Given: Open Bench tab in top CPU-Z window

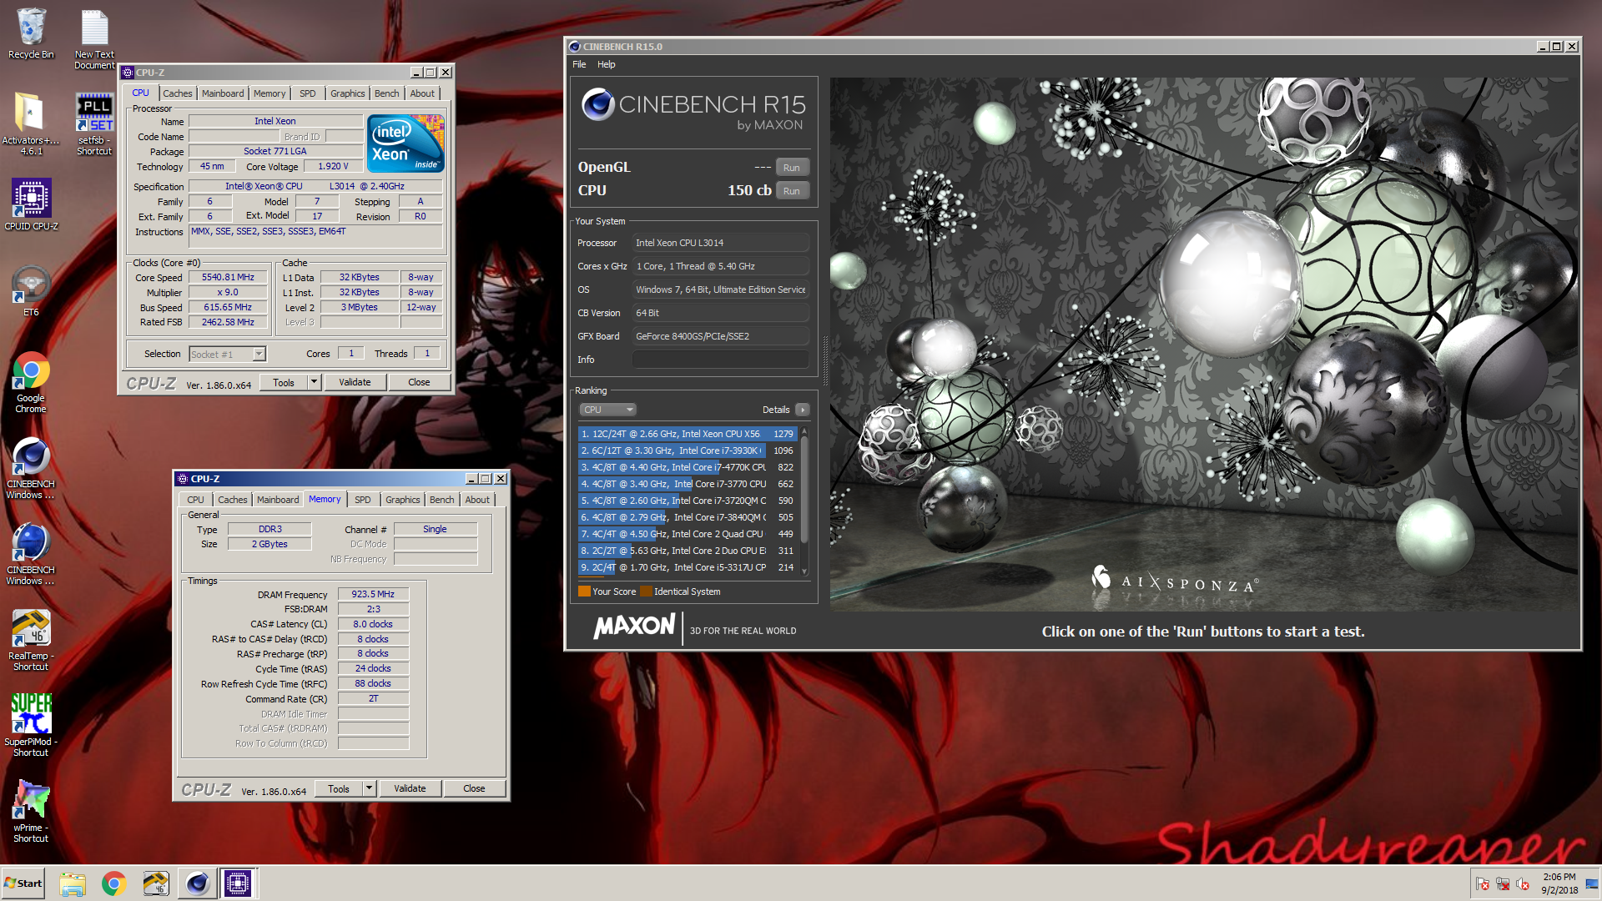Looking at the screenshot, I should pos(387,93).
